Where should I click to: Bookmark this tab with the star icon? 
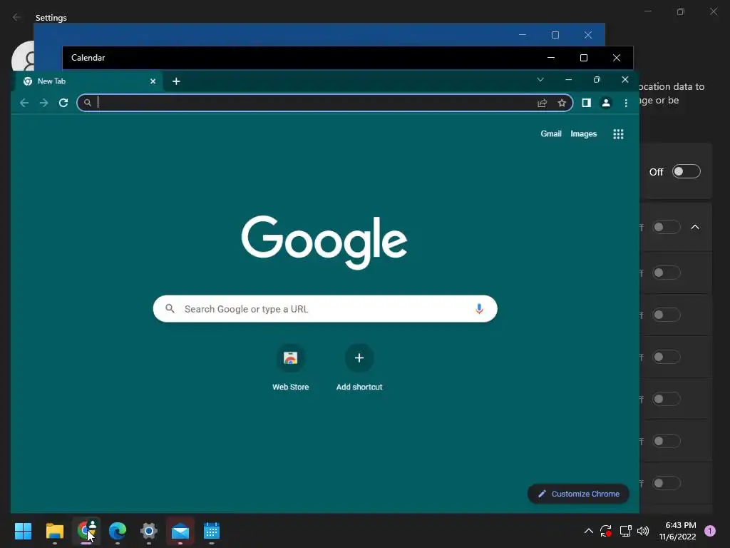coord(562,103)
